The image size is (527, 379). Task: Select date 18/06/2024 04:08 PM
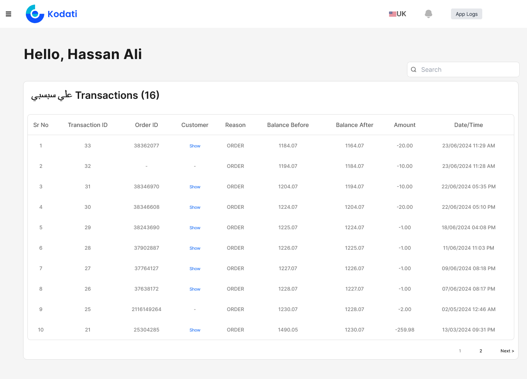tap(468, 227)
